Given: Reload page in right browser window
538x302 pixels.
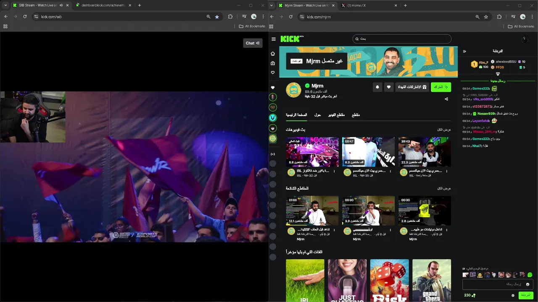Looking at the screenshot, I should (290, 17).
